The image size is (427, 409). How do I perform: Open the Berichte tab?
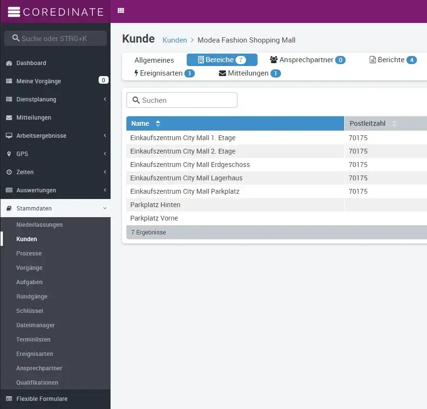coord(393,60)
